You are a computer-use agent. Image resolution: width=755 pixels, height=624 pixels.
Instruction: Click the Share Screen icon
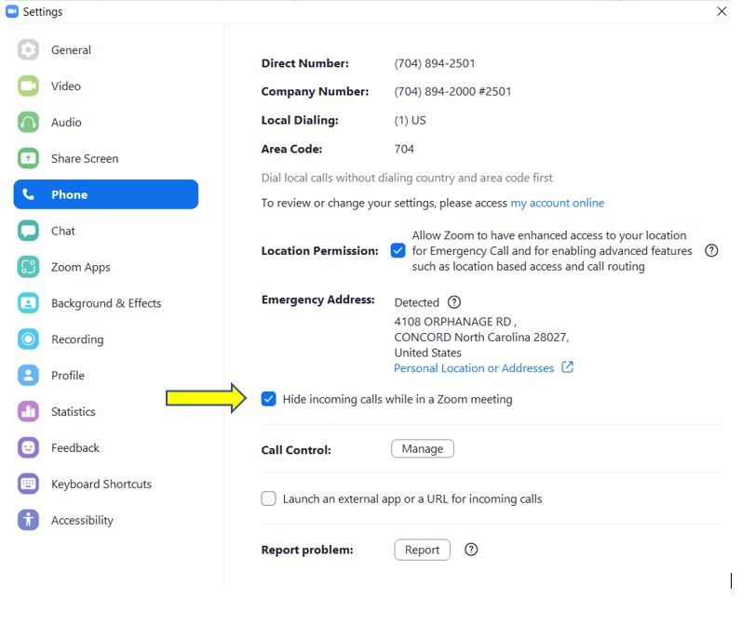(28, 158)
